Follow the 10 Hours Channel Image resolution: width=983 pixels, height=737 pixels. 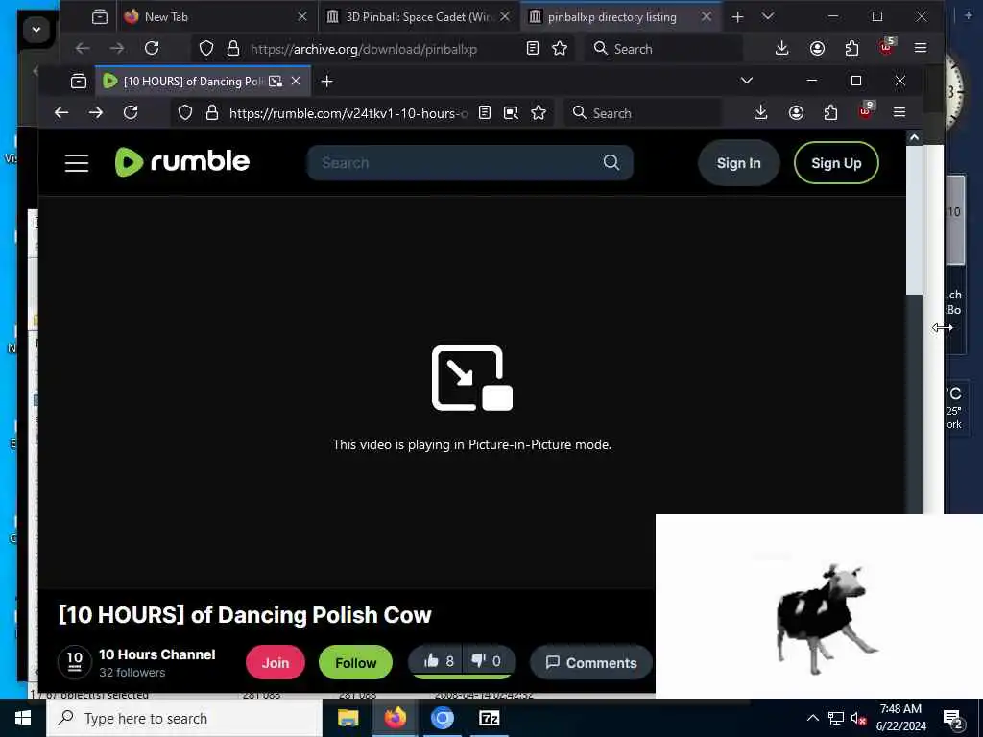[355, 662]
